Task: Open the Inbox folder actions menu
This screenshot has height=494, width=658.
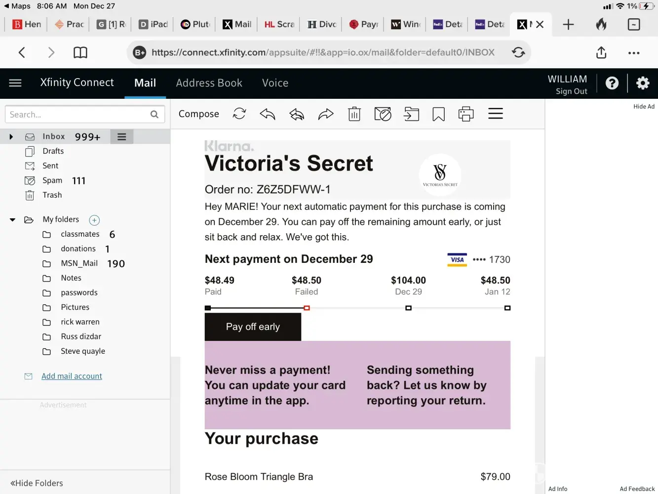Action: point(121,137)
